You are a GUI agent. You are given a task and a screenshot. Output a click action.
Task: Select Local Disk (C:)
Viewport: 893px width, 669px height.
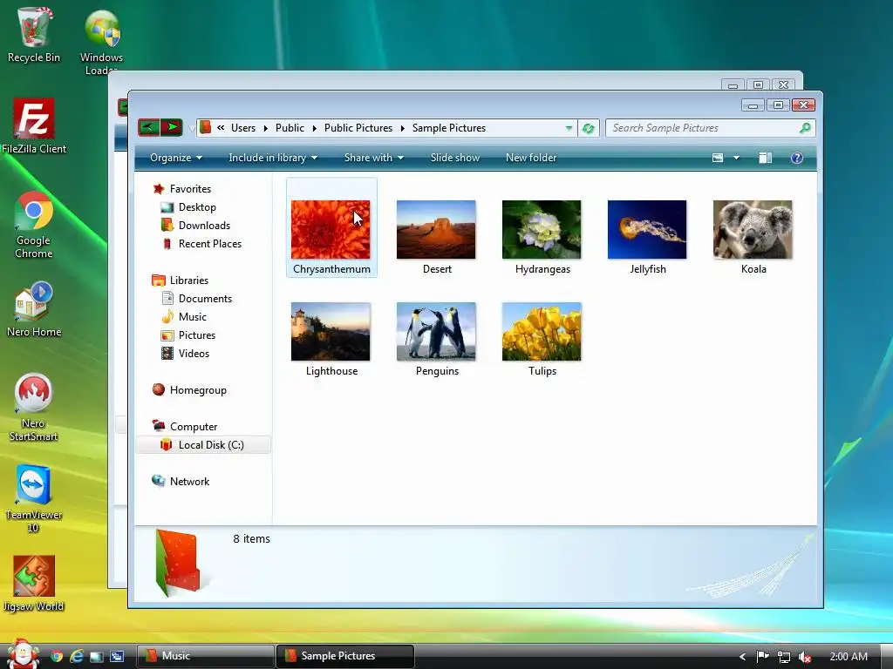211,445
